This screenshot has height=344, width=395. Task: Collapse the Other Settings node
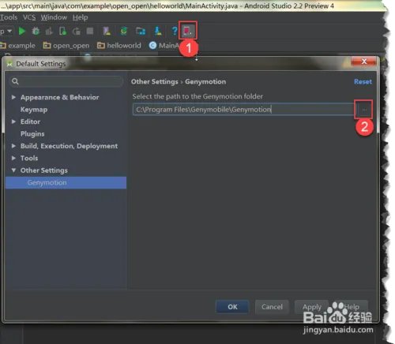tap(13, 170)
